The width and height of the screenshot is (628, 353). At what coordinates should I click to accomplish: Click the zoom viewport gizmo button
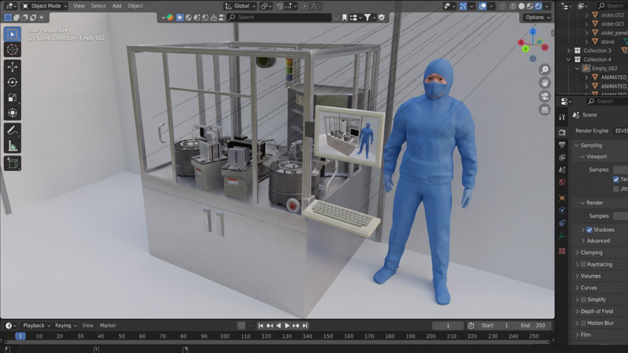(545, 70)
